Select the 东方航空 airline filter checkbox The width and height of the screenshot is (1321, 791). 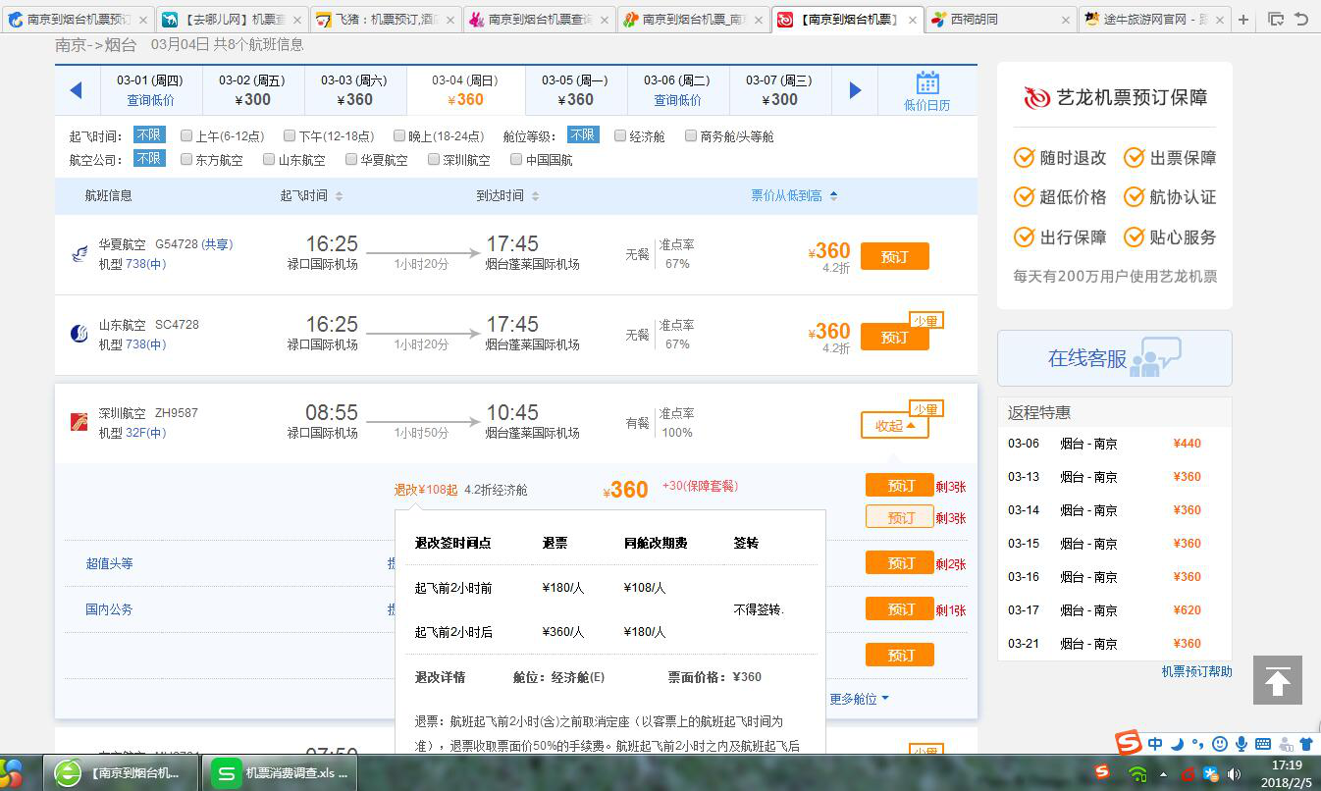tap(186, 159)
